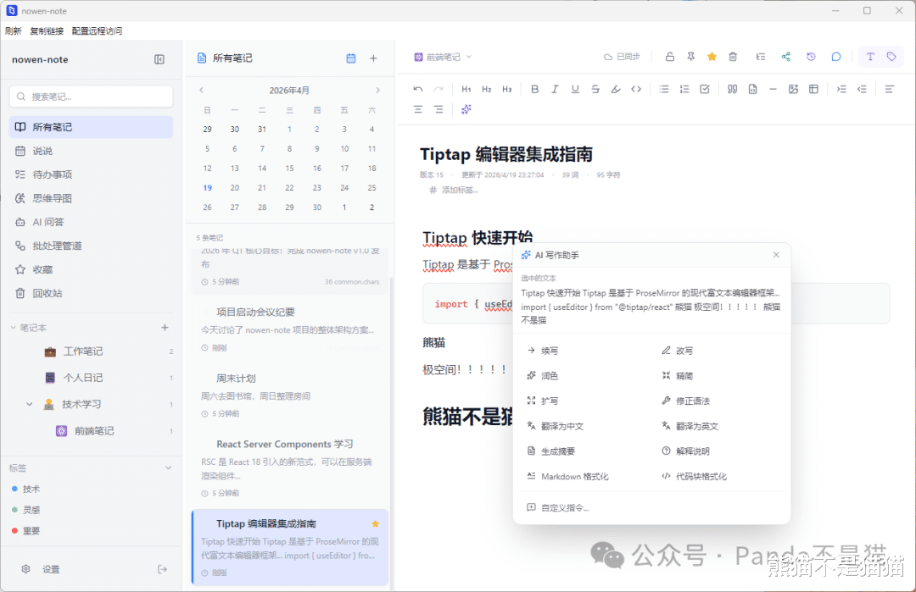Insert a task checklist
This screenshot has width=916, height=592.
coord(705,89)
